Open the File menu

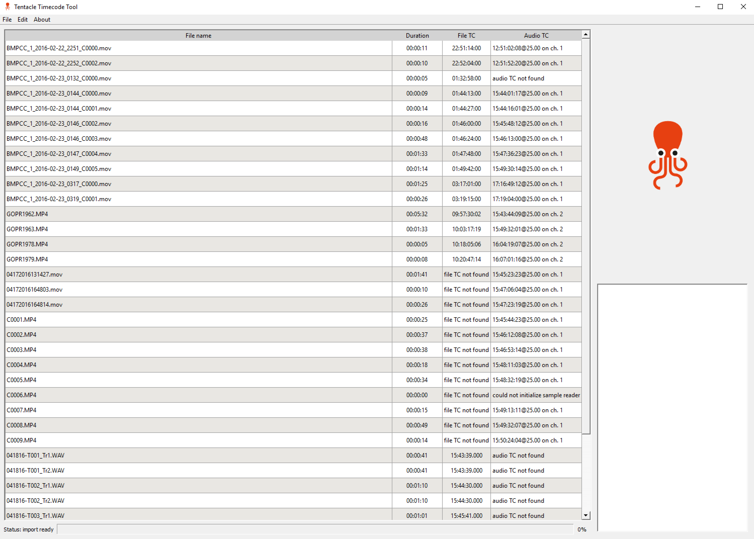pyautogui.click(x=7, y=20)
